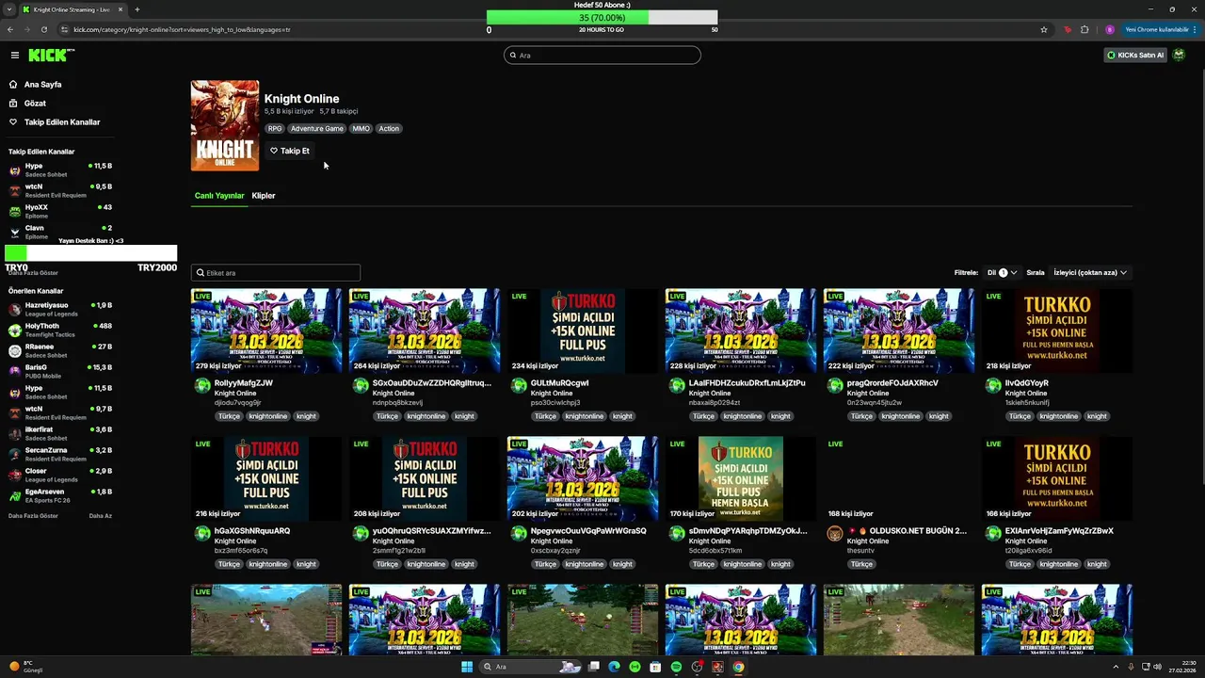1205x678 pixels.
Task: Switch to the Canlı Yayınlar tab
Action: [x=219, y=196]
